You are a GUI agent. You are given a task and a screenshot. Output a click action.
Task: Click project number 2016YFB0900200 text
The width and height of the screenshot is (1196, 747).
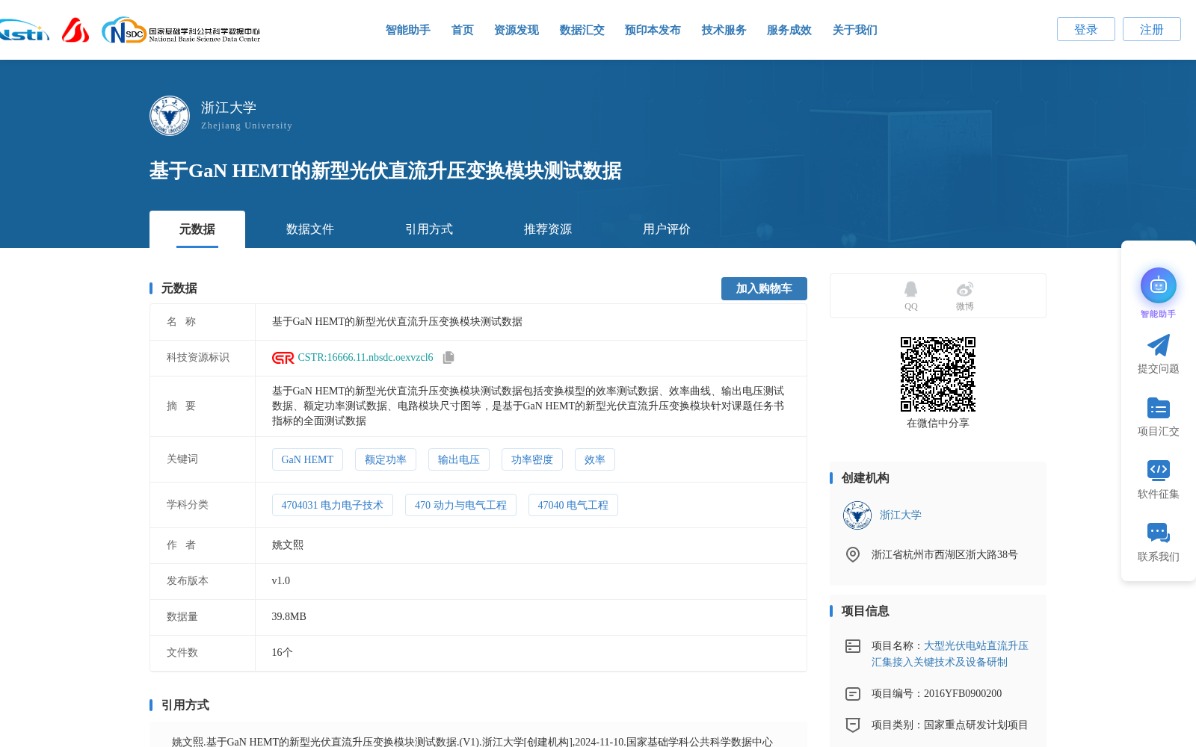click(963, 694)
